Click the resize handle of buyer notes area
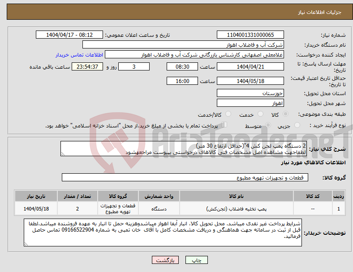This screenshot has height=272, width=353. point(26,244)
